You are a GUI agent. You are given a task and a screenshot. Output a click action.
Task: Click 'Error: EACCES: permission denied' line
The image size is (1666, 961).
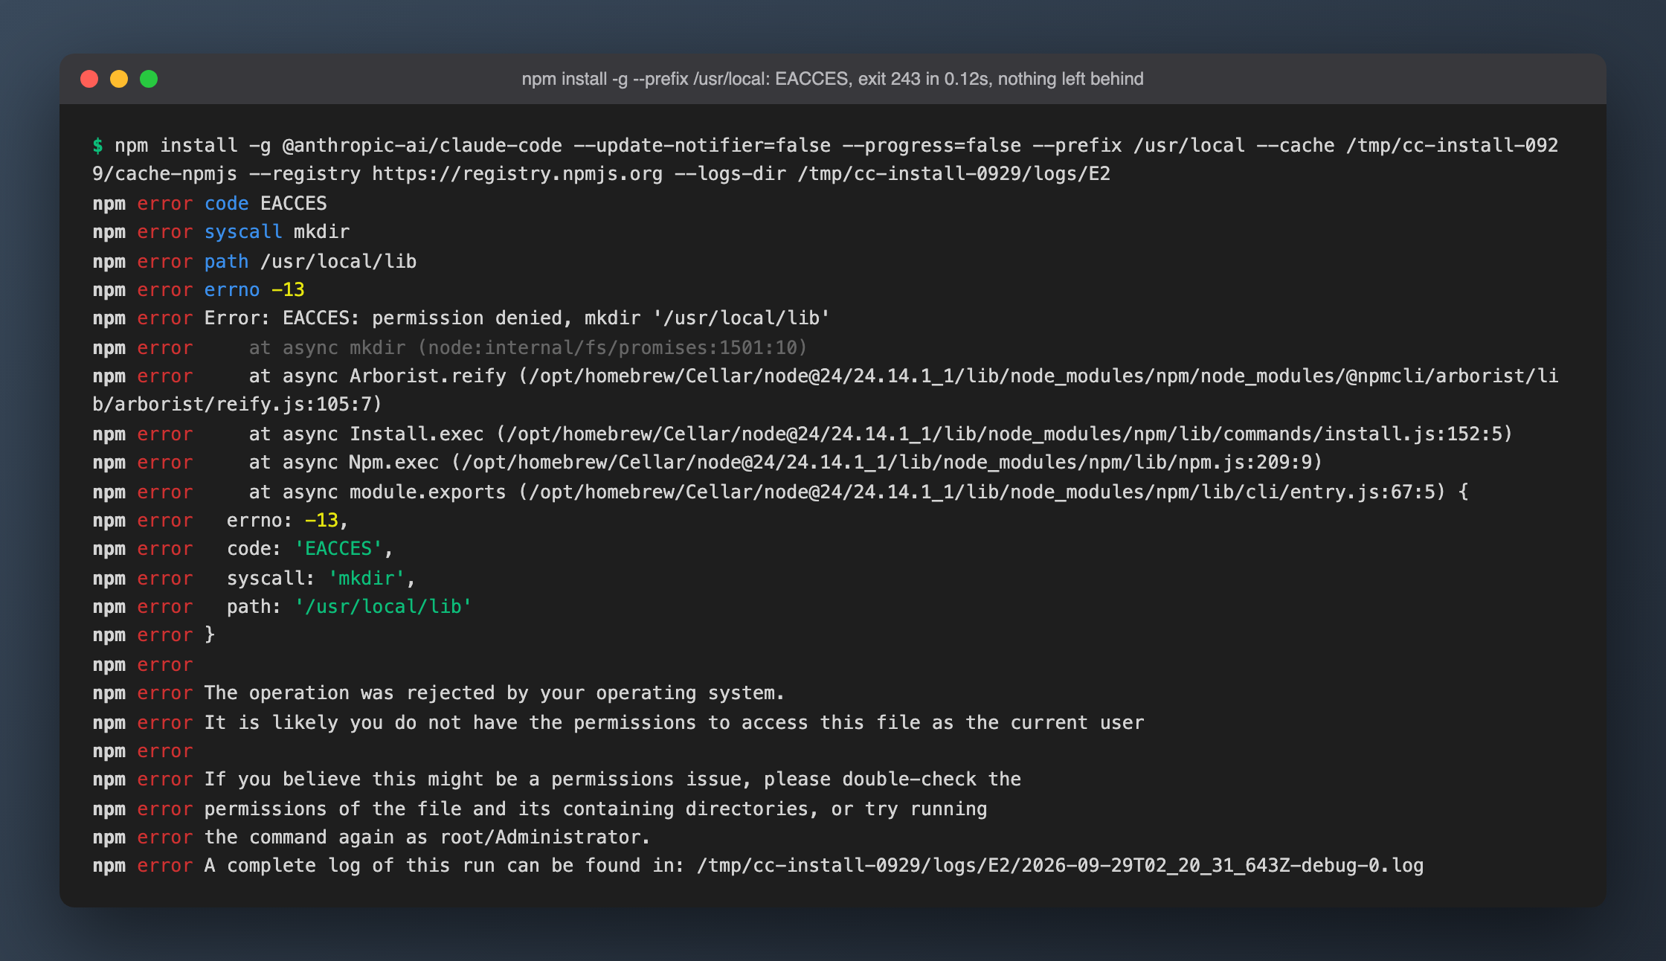(461, 318)
